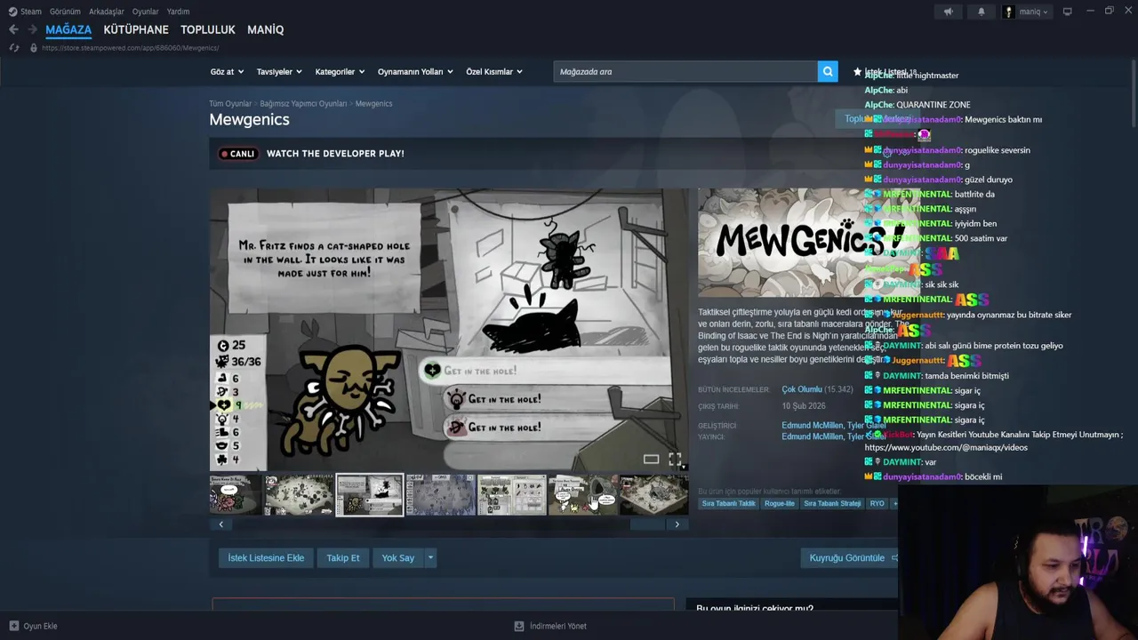Go to the TOPLULUK tab
Screen dimensions: 1138x640
(x=208, y=29)
